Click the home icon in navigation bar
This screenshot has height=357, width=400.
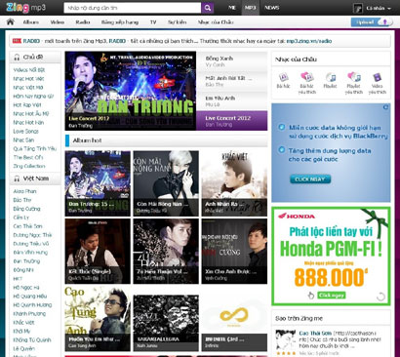[x=11, y=21]
